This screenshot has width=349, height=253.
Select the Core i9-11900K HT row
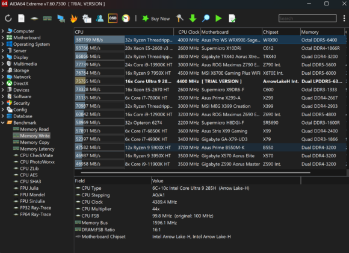point(210,164)
